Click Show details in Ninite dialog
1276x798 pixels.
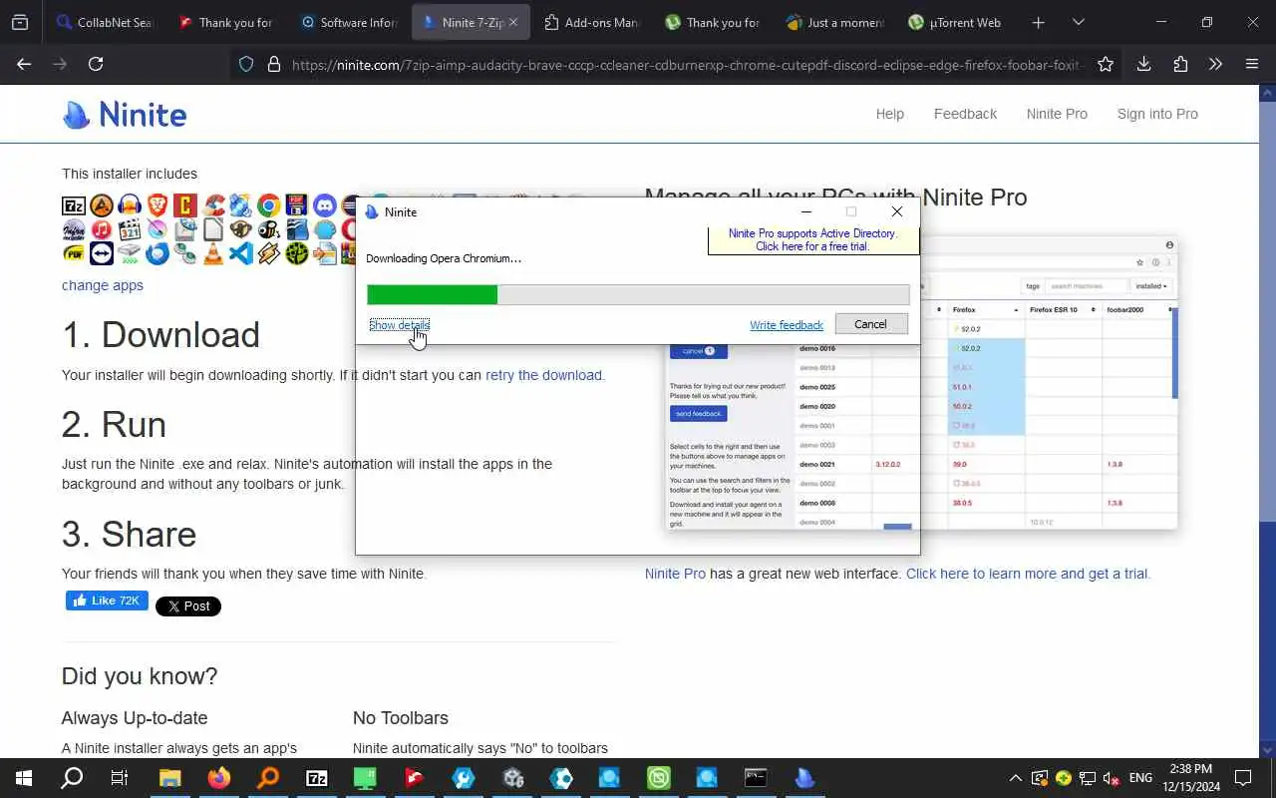coord(399,325)
